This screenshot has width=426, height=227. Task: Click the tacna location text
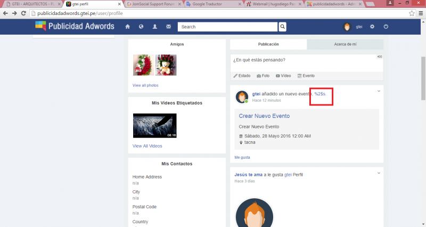point(250,142)
